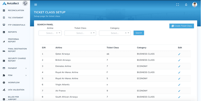Toggle the hamburger menu icon
Screen dimensions: 201x101
tap(36, 5)
